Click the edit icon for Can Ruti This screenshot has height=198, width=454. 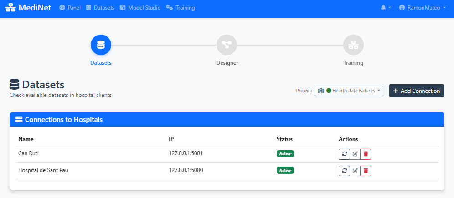coord(355,154)
